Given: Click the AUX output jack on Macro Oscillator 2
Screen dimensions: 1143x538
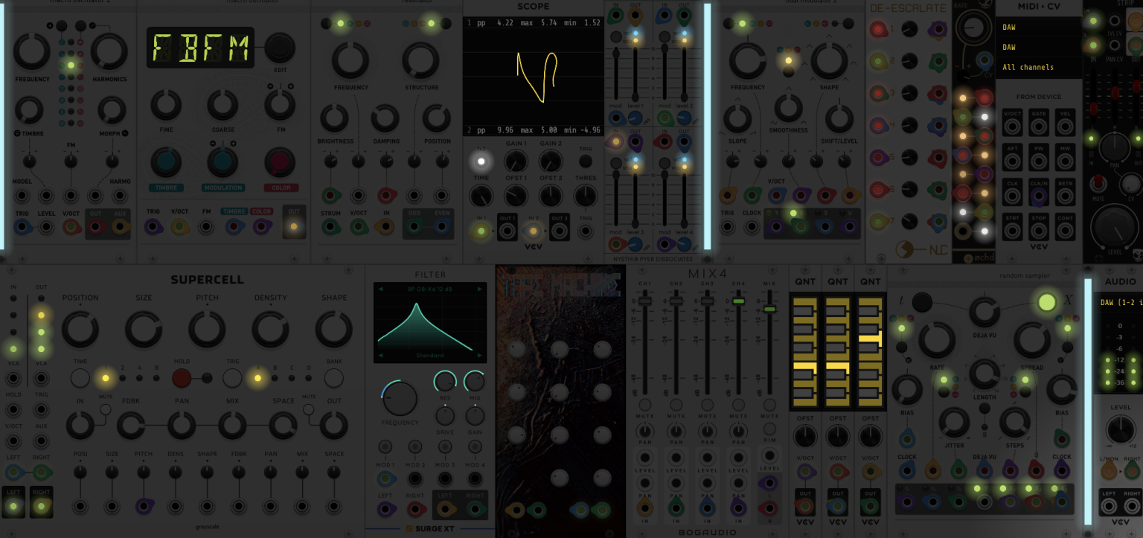Looking at the screenshot, I should click(119, 227).
